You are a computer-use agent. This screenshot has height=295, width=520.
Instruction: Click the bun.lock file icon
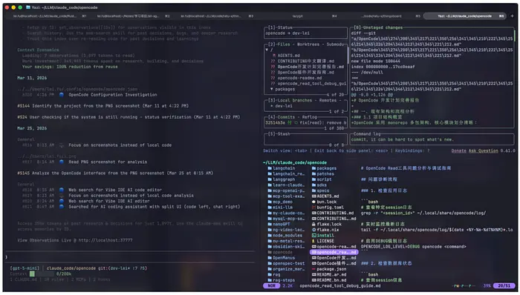(x=313, y=202)
